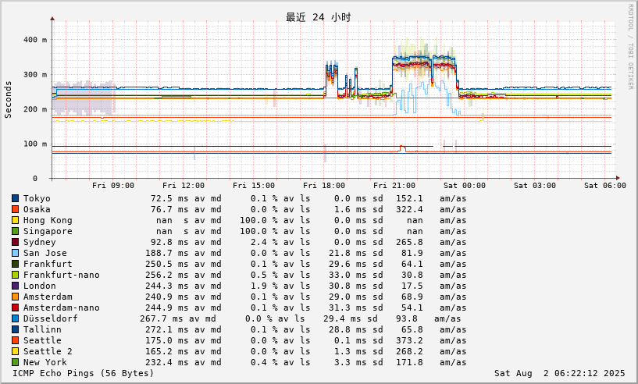
Task: Click the 100 m y-axis label
Action: [x=35, y=144]
